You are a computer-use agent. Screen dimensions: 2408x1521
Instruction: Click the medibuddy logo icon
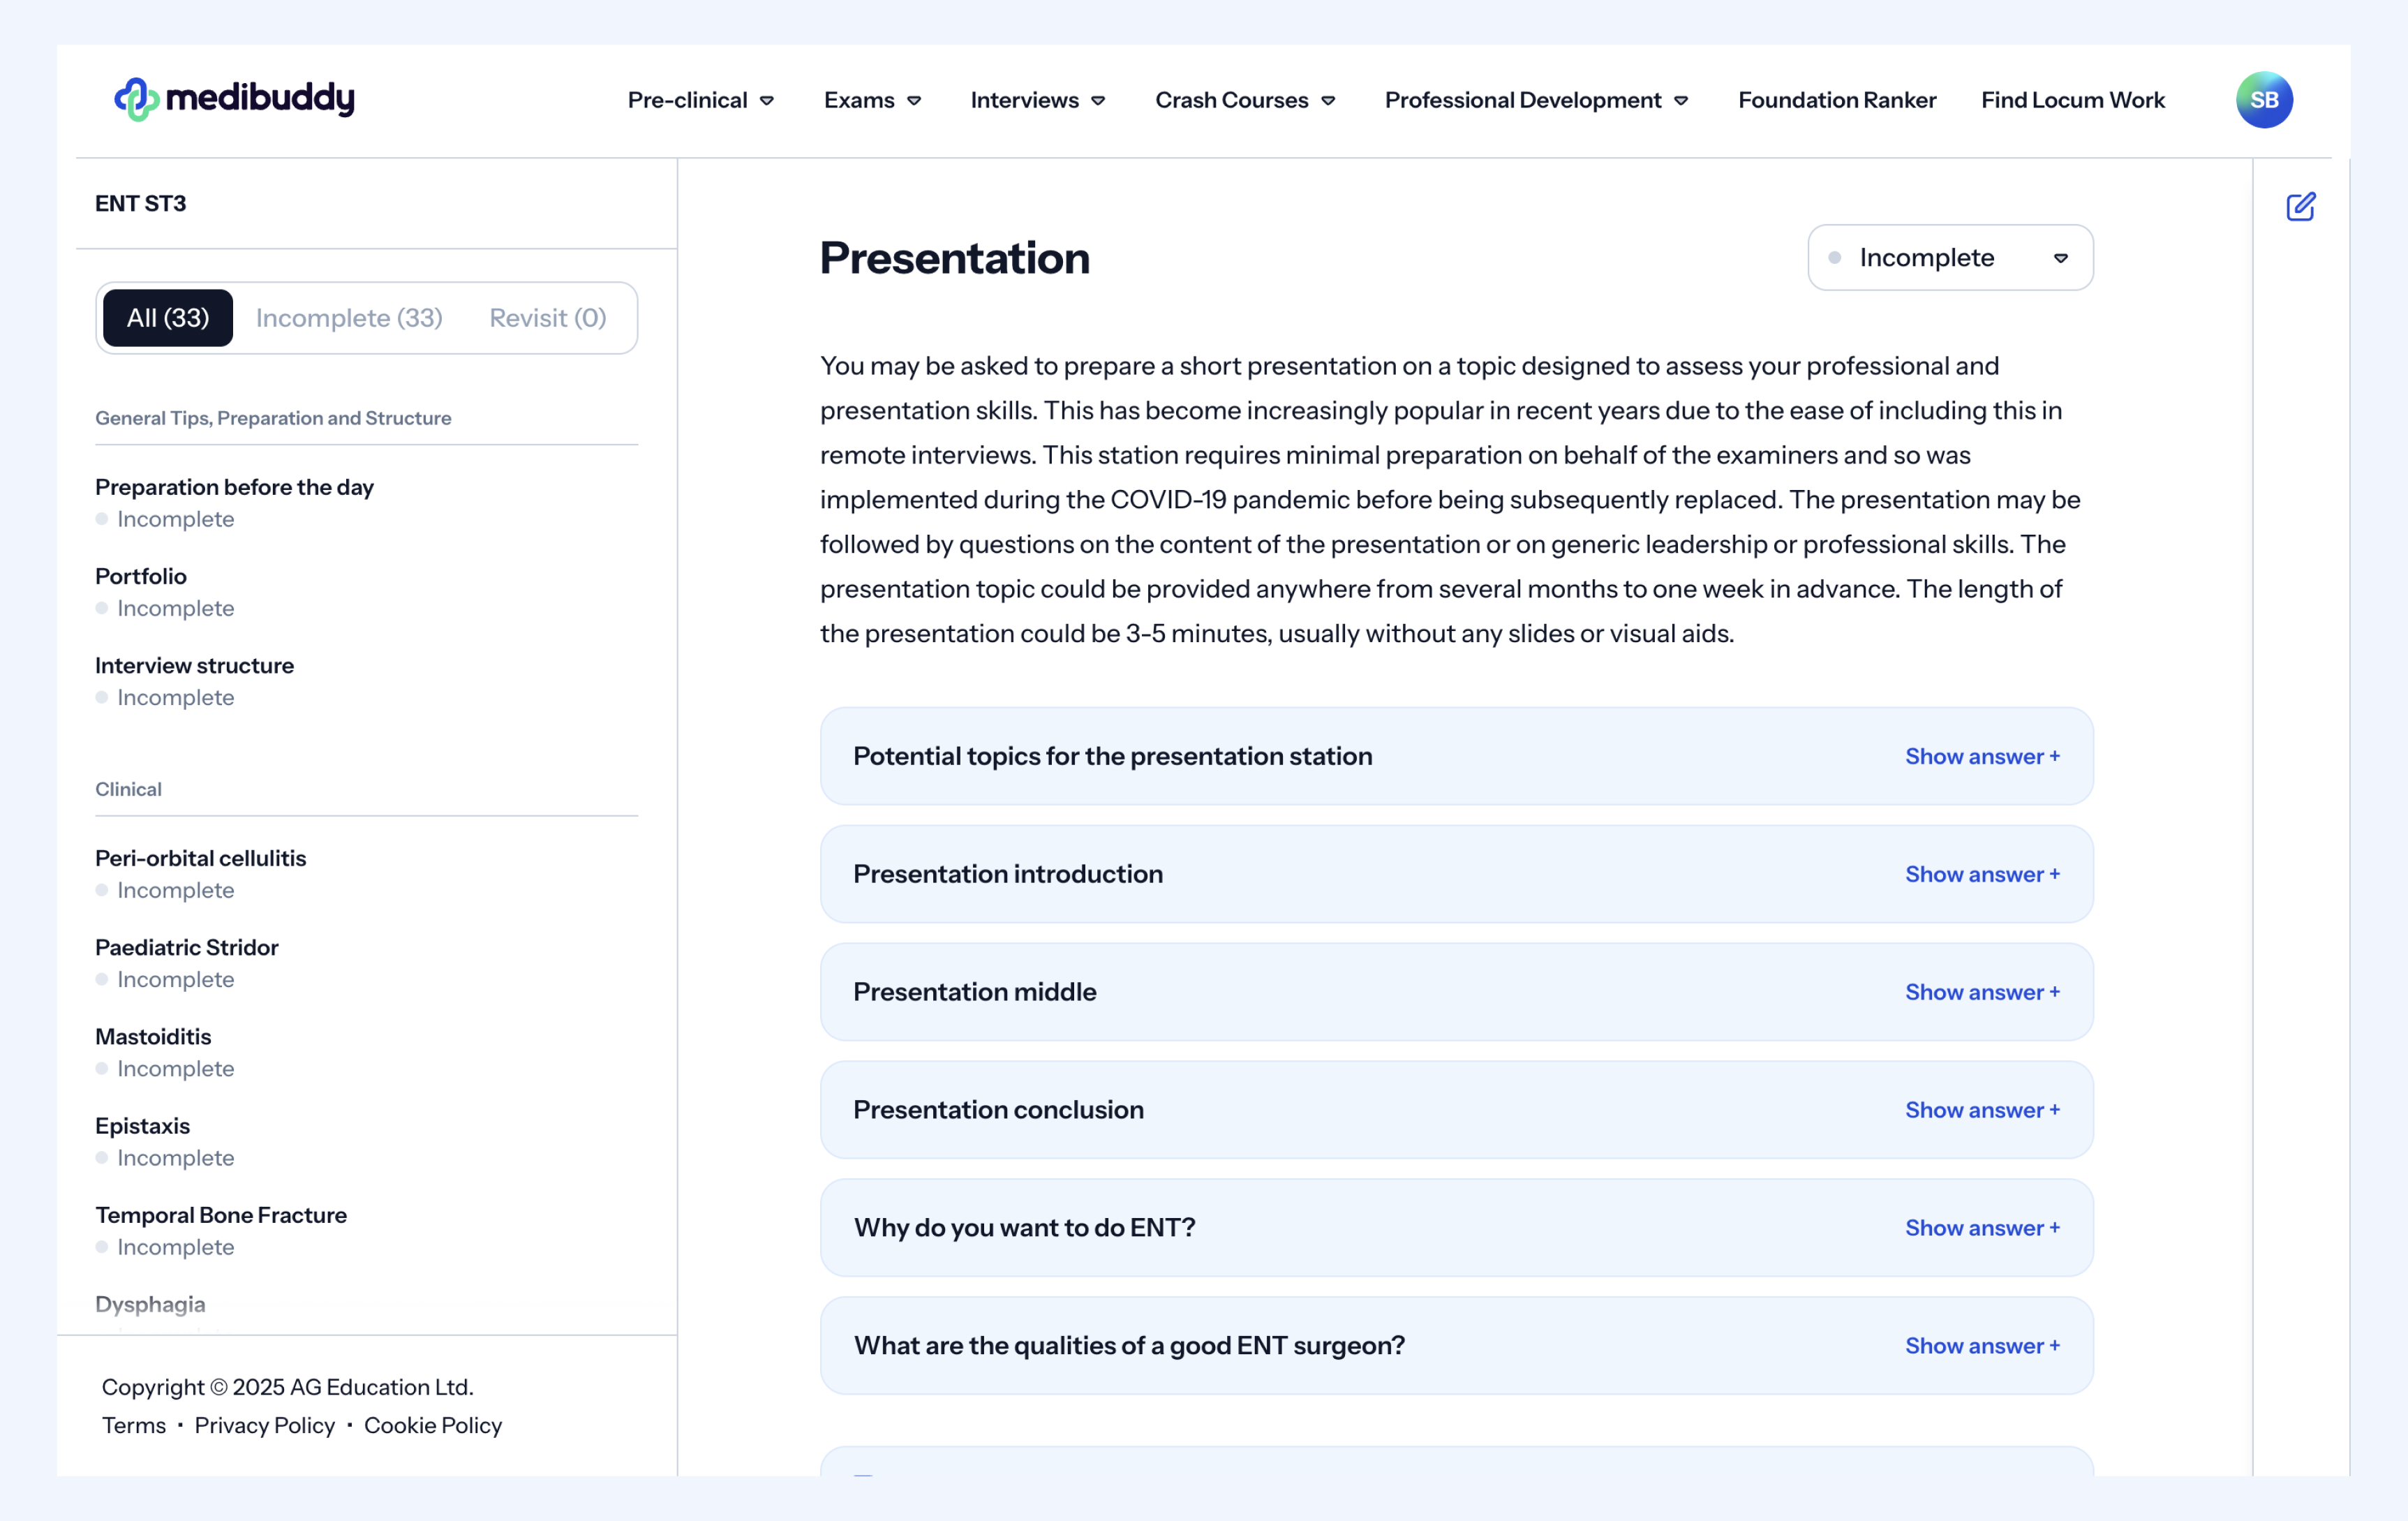click(136, 99)
